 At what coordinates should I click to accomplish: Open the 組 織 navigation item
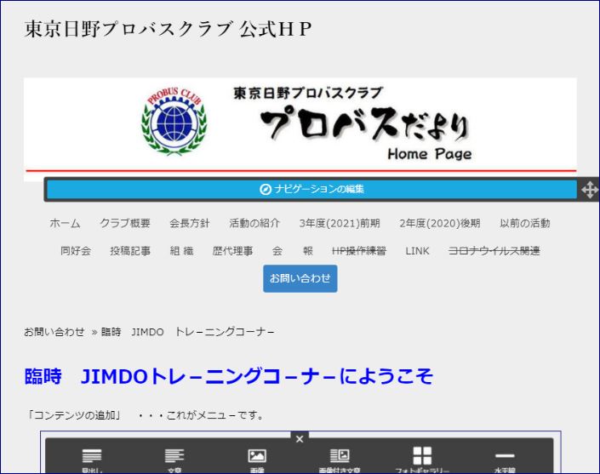181,251
